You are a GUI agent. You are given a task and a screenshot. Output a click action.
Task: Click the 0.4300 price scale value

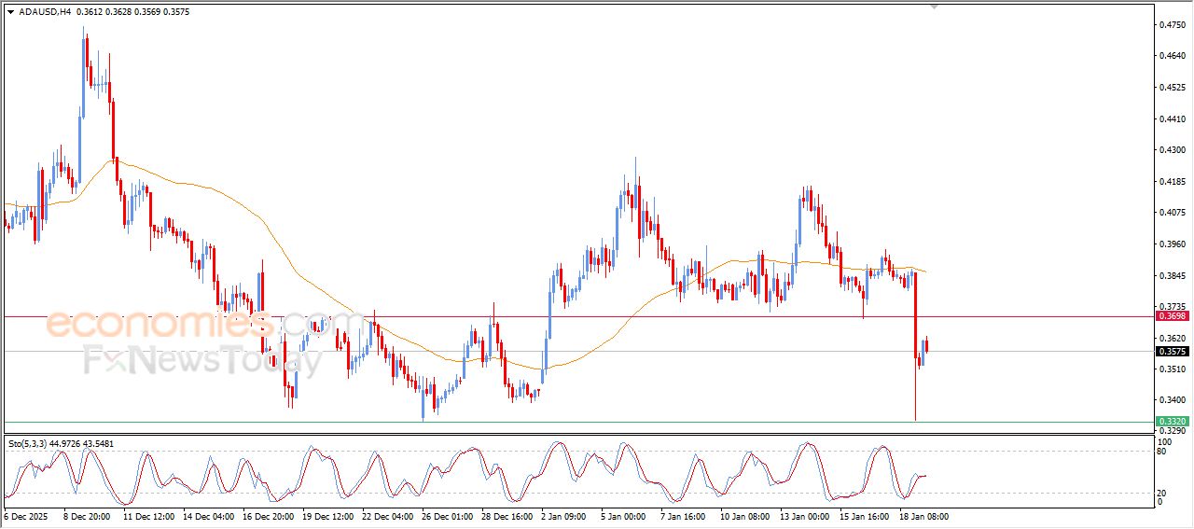tap(1171, 150)
